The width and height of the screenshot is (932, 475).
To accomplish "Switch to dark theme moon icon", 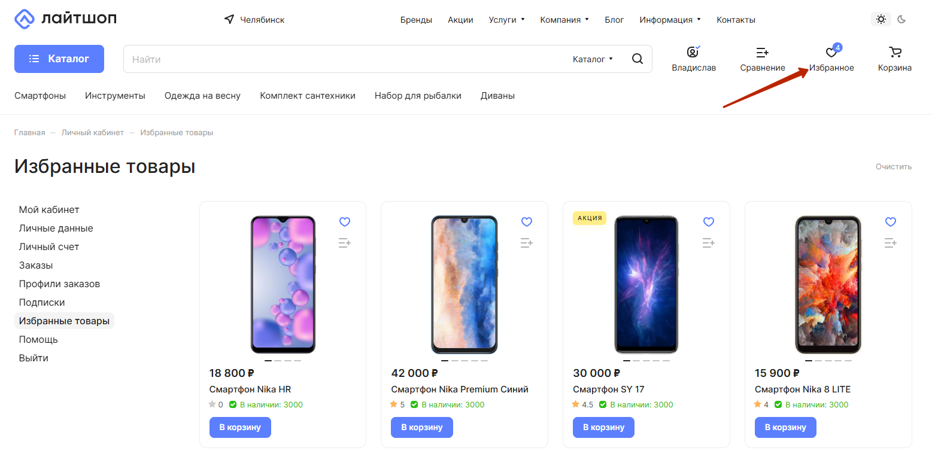I will (x=901, y=19).
